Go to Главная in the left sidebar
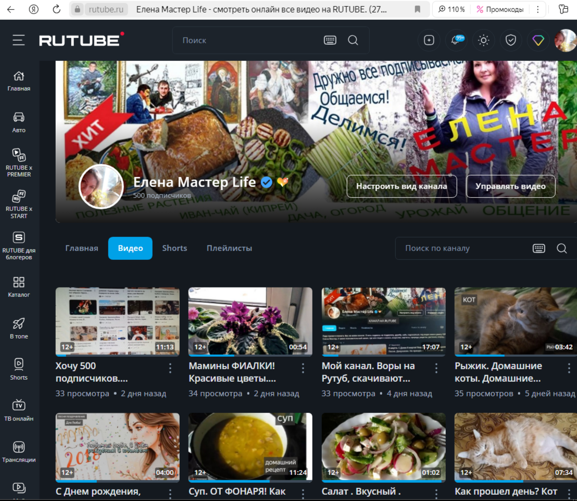577x501 pixels. point(19,81)
